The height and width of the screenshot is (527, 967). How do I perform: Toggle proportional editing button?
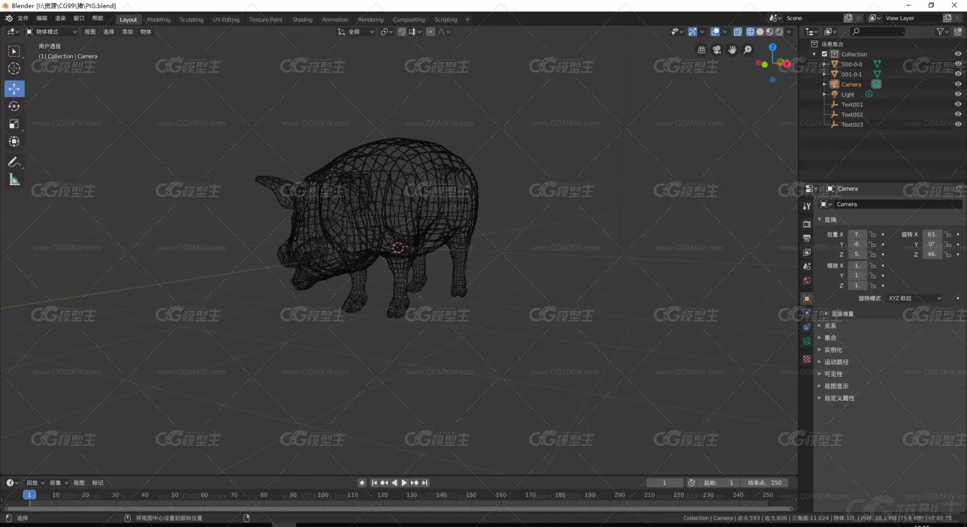(430, 32)
